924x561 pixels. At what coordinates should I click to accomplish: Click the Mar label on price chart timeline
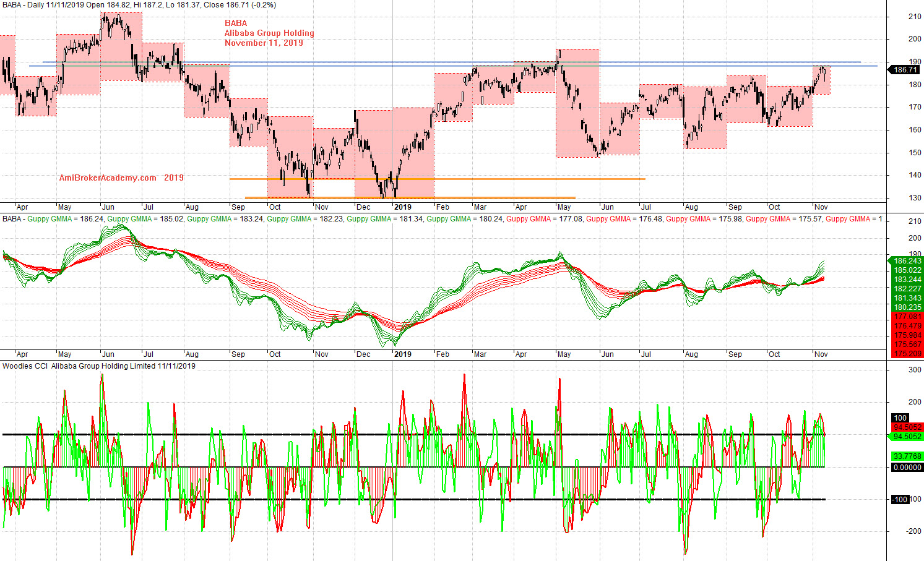(480, 207)
